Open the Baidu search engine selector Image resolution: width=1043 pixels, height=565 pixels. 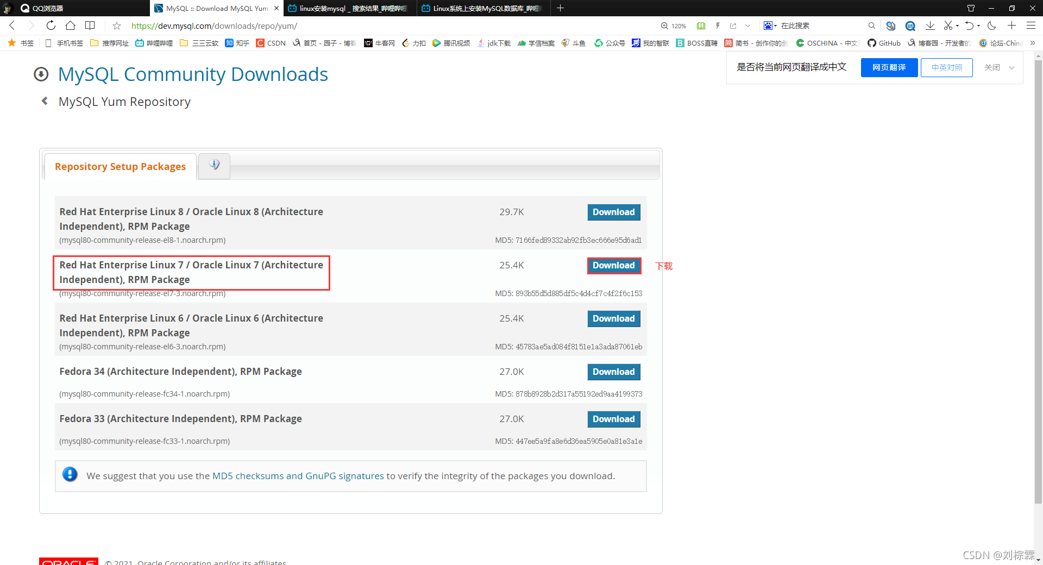[x=770, y=26]
